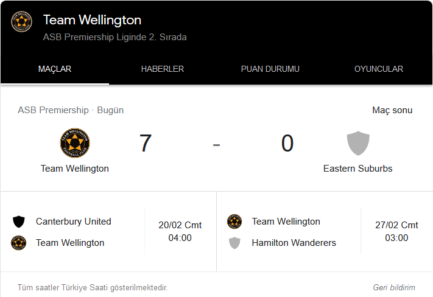The image size is (433, 297).
Task: Click the Canterbury United black shield icon
Action: [19, 222]
